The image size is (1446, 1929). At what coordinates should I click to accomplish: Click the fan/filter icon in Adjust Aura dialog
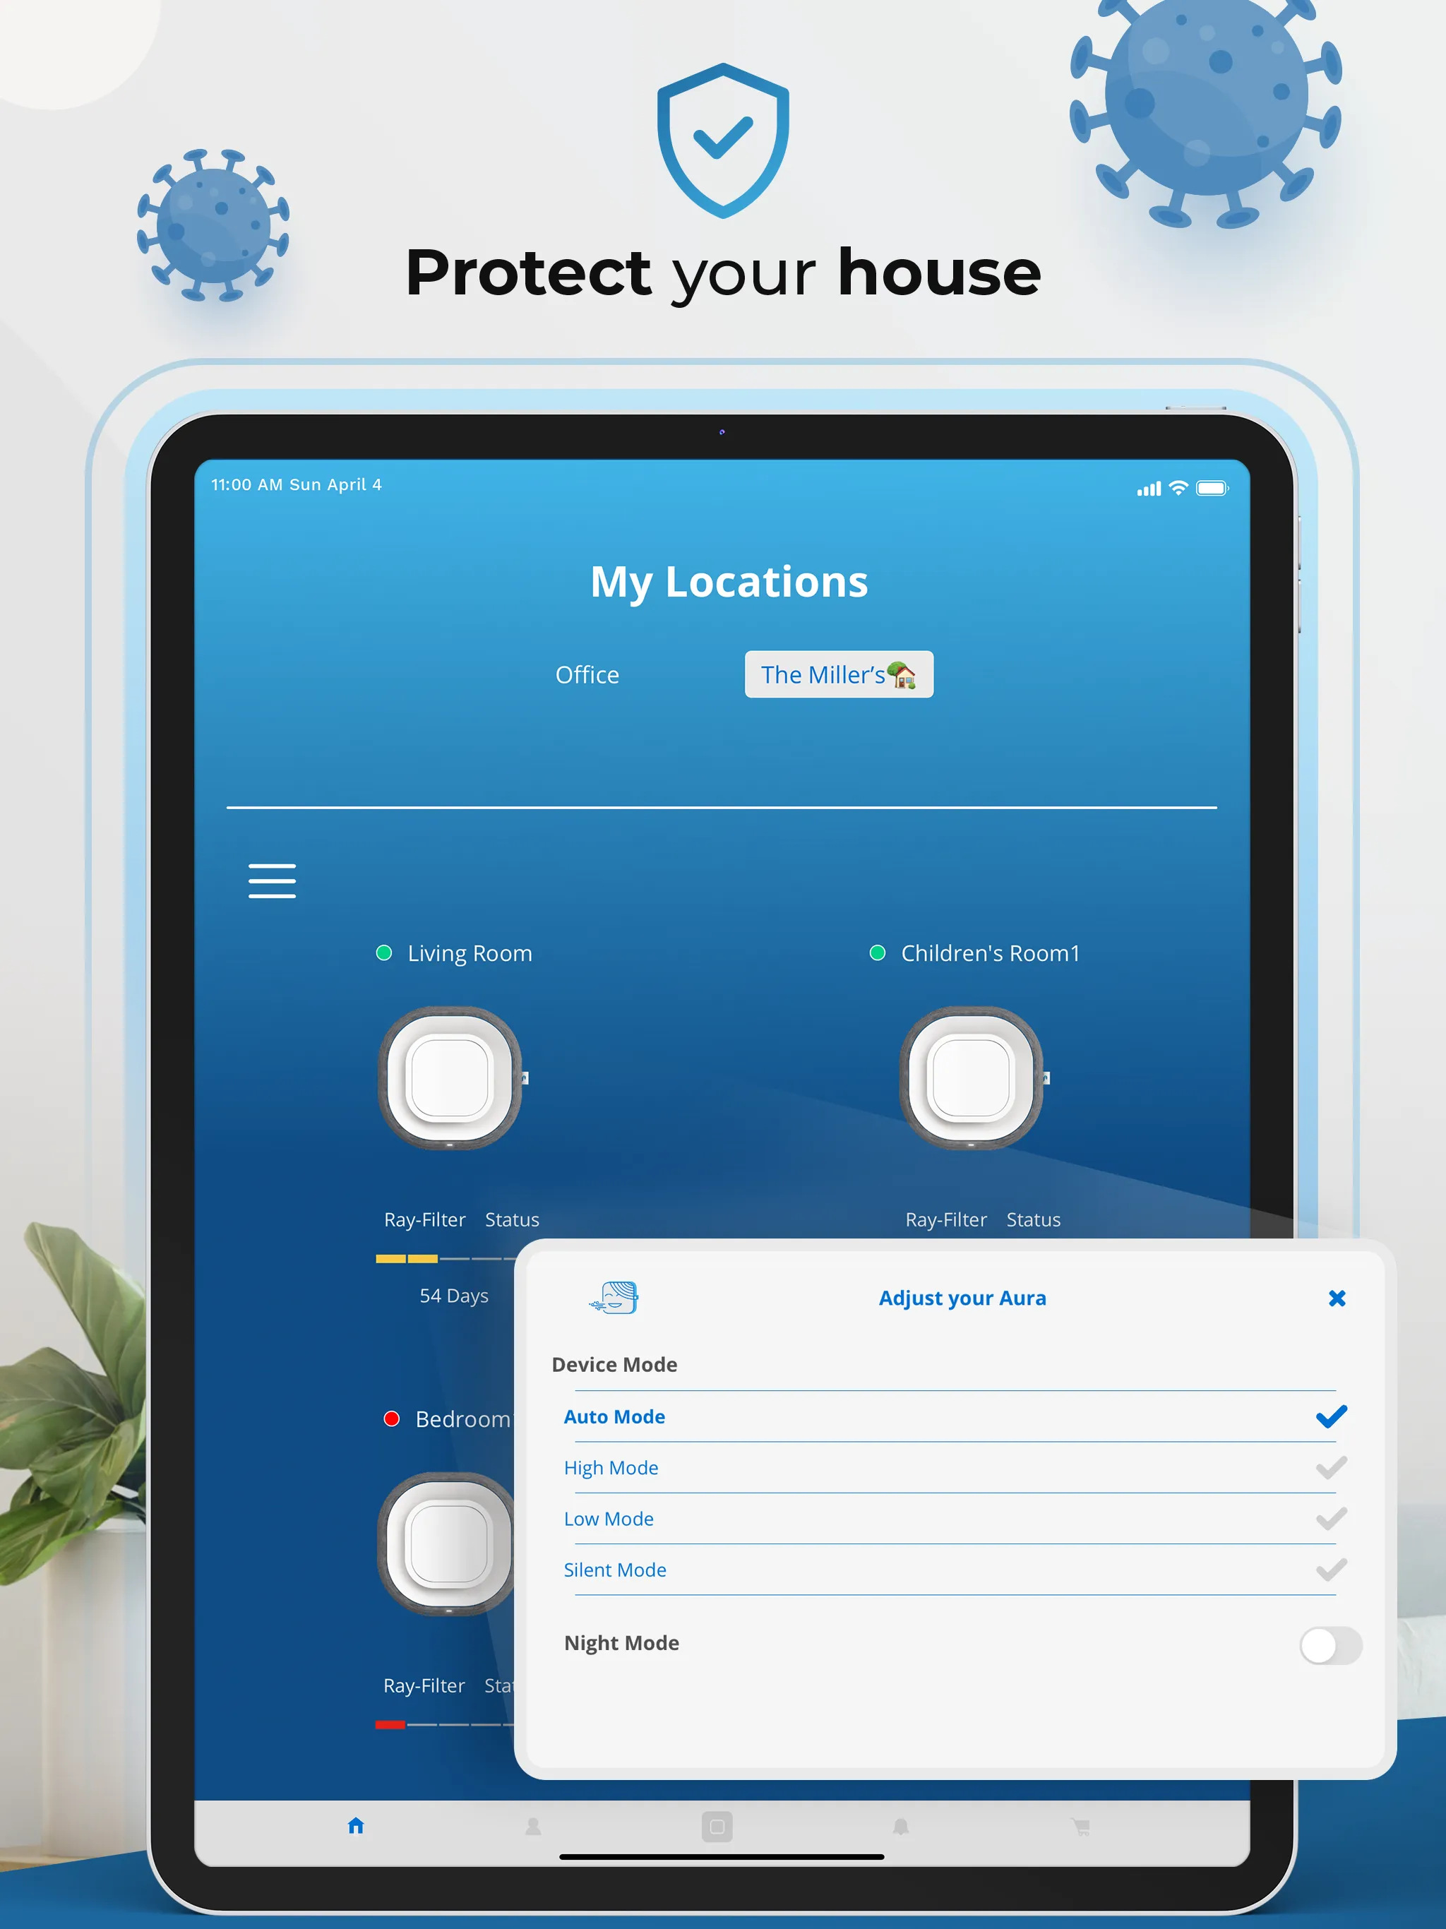[612, 1296]
